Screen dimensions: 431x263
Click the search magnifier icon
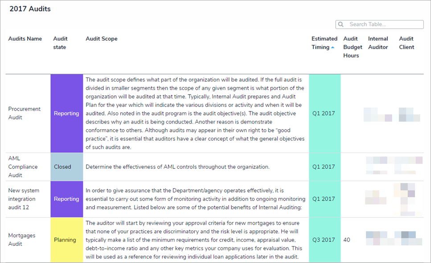(x=341, y=24)
